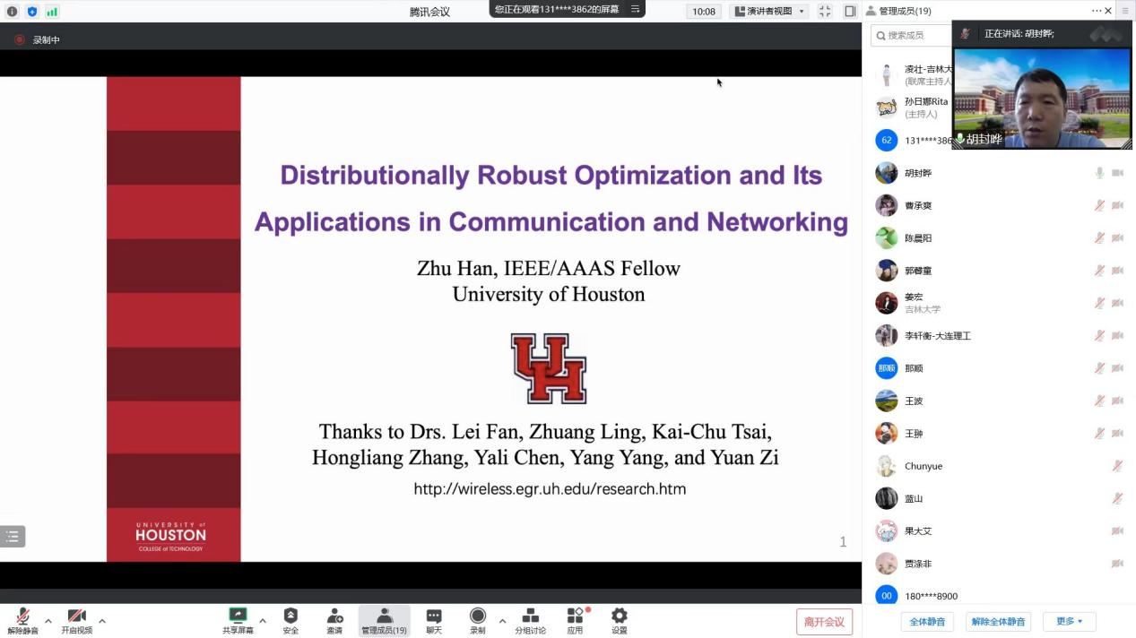Viewport: 1136px width, 638px height.
Task: Click the 共享屏幕 share screen icon
Action: coord(238,616)
